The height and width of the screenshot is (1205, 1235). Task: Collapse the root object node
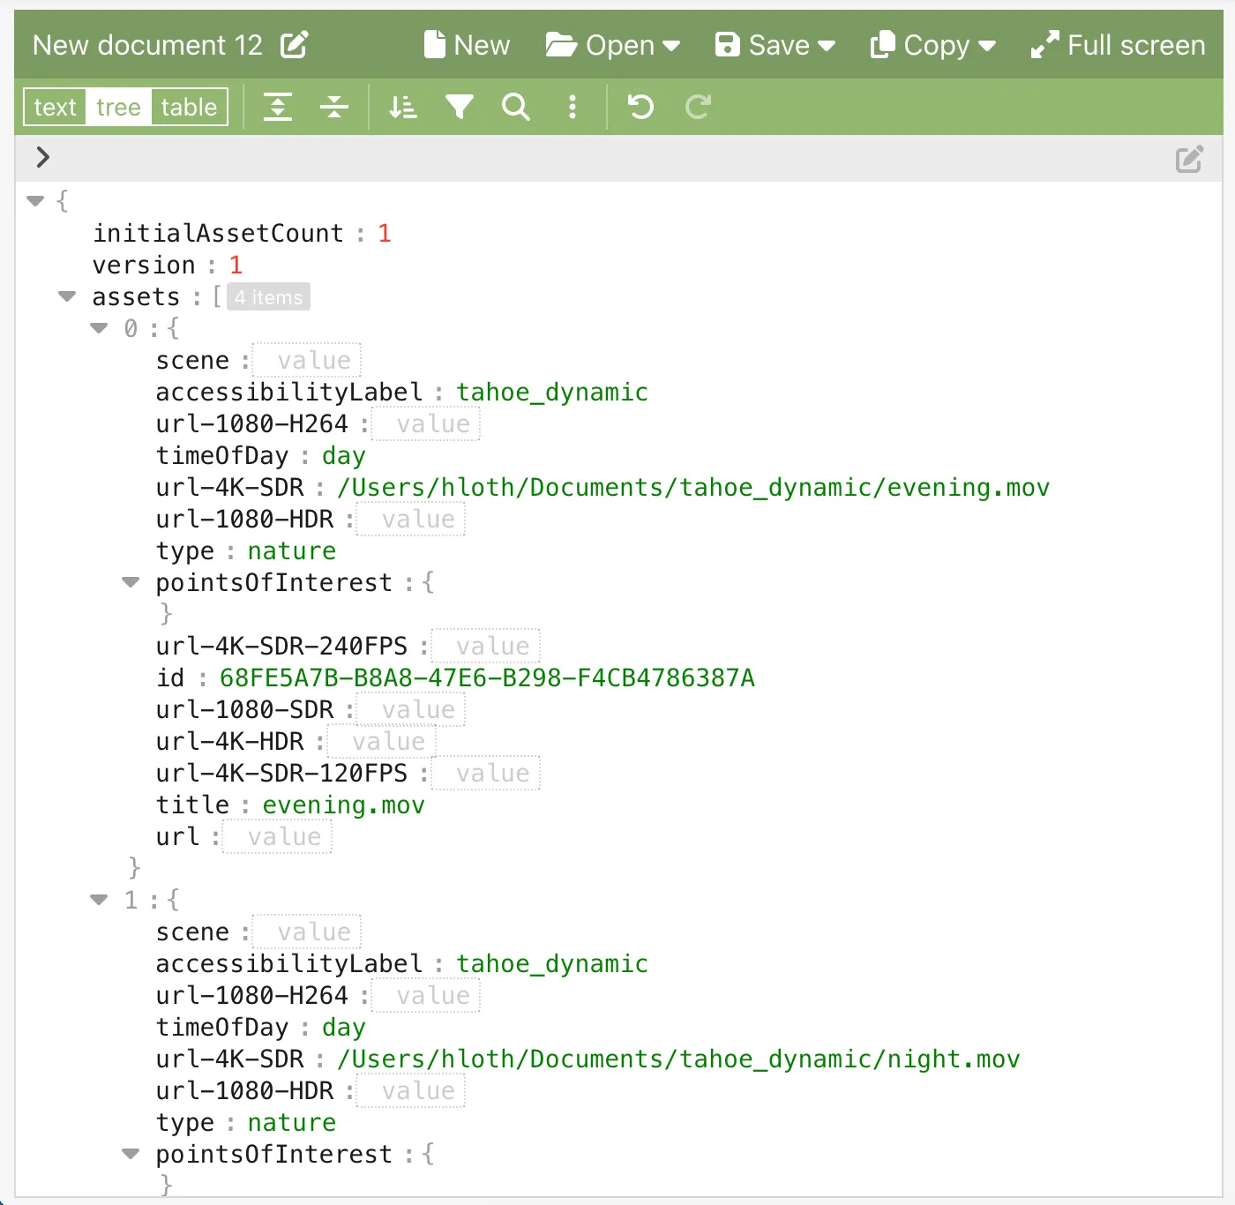[x=35, y=201]
